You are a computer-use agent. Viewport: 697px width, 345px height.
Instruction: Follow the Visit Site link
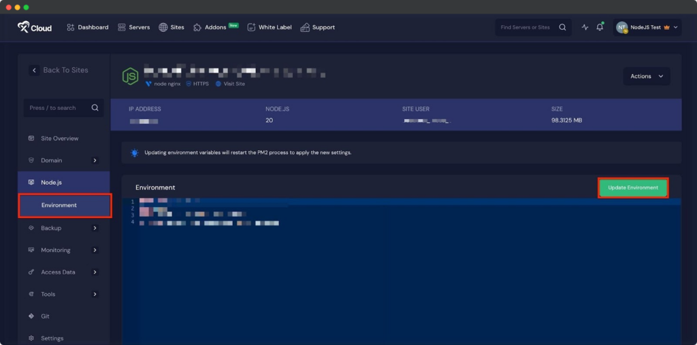coord(233,84)
